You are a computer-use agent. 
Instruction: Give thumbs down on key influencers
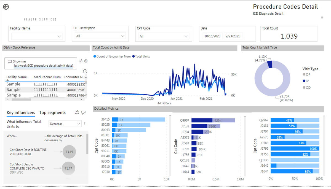(x=83, y=112)
